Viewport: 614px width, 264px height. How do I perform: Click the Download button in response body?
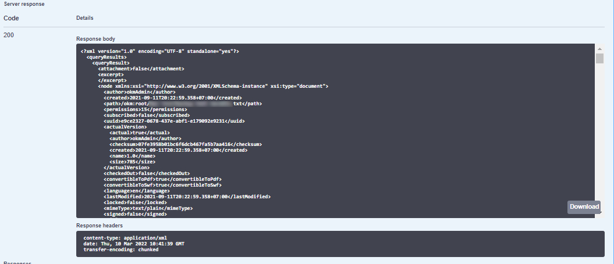coord(584,207)
